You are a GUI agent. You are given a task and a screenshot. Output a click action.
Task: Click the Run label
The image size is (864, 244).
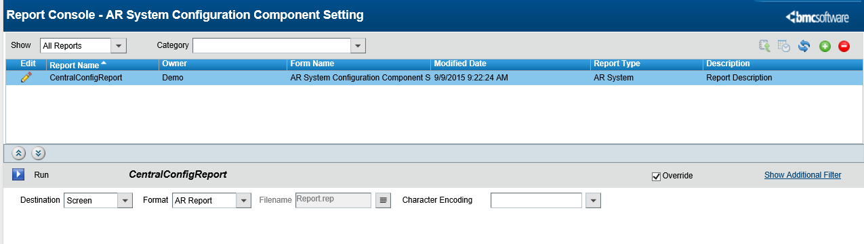[41, 175]
